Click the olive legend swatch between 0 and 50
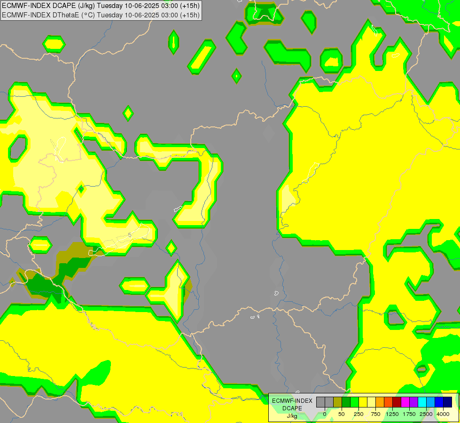The width and height of the screenshot is (460, 423). pos(338,402)
